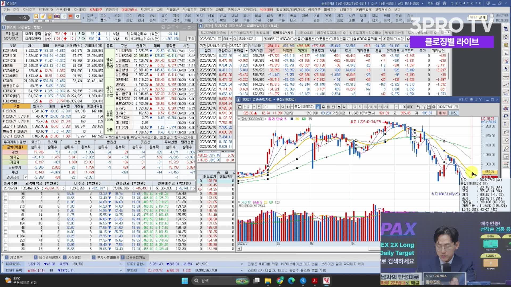511x287 pixels.
Task: Open the 101 sector code dropdown in chart
Action: coord(278,107)
